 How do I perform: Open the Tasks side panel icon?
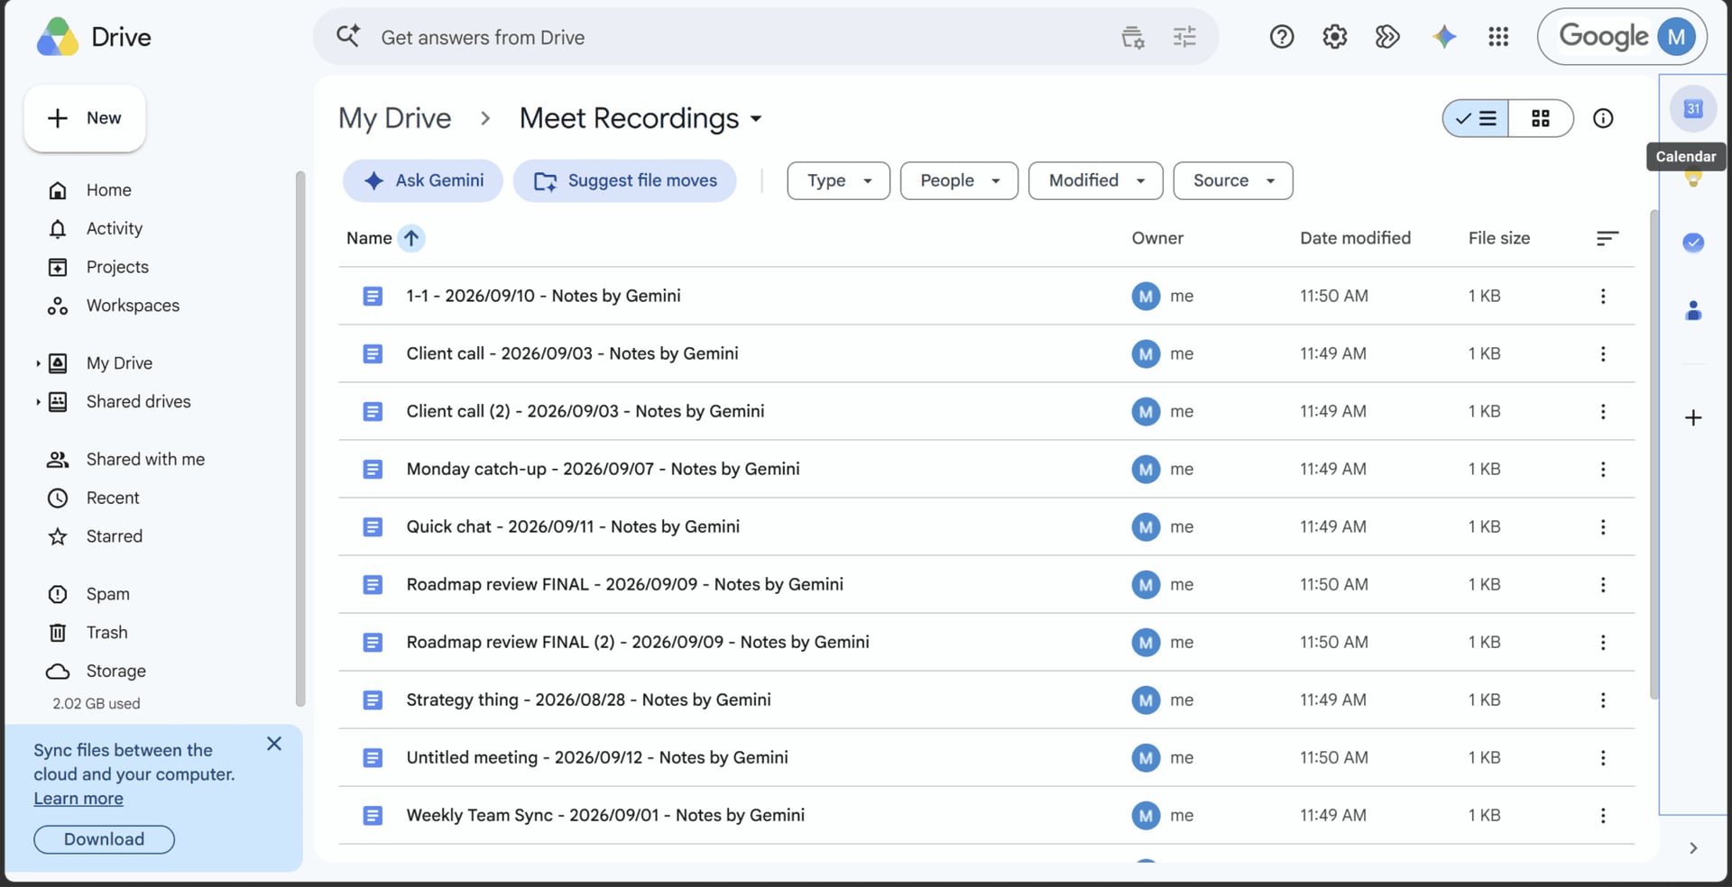pos(1692,242)
